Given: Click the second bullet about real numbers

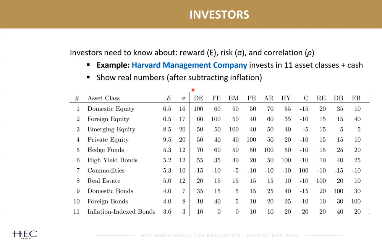Looking at the screenshot, I should 179,78.
